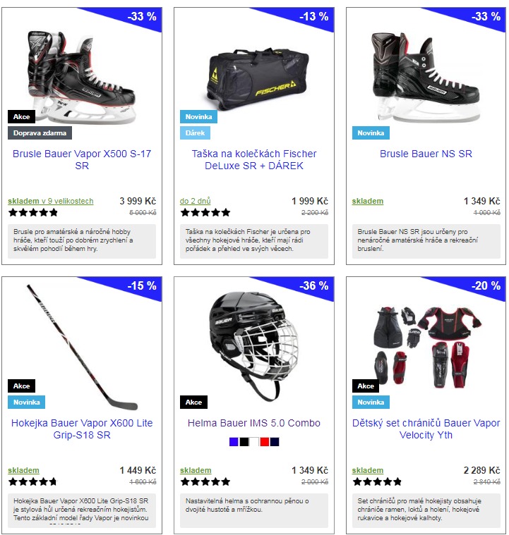
Task: Click the 'do 2 dnů' availability link
Action: click(x=195, y=201)
